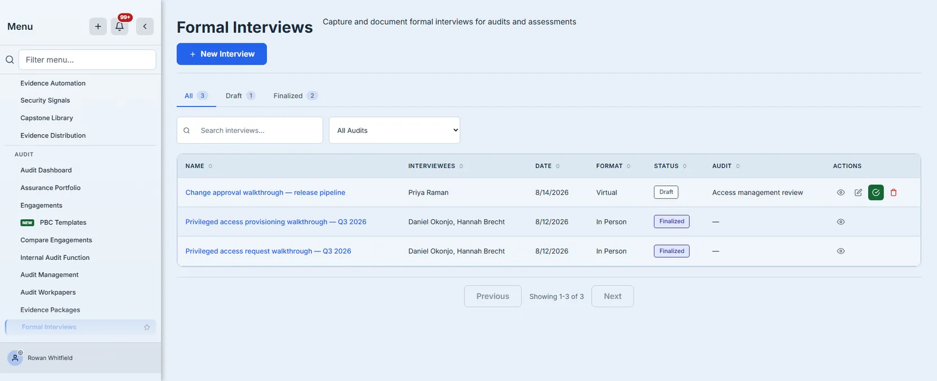Open Evidence Automation in the menu
This screenshot has width=937, height=381.
pos(53,83)
